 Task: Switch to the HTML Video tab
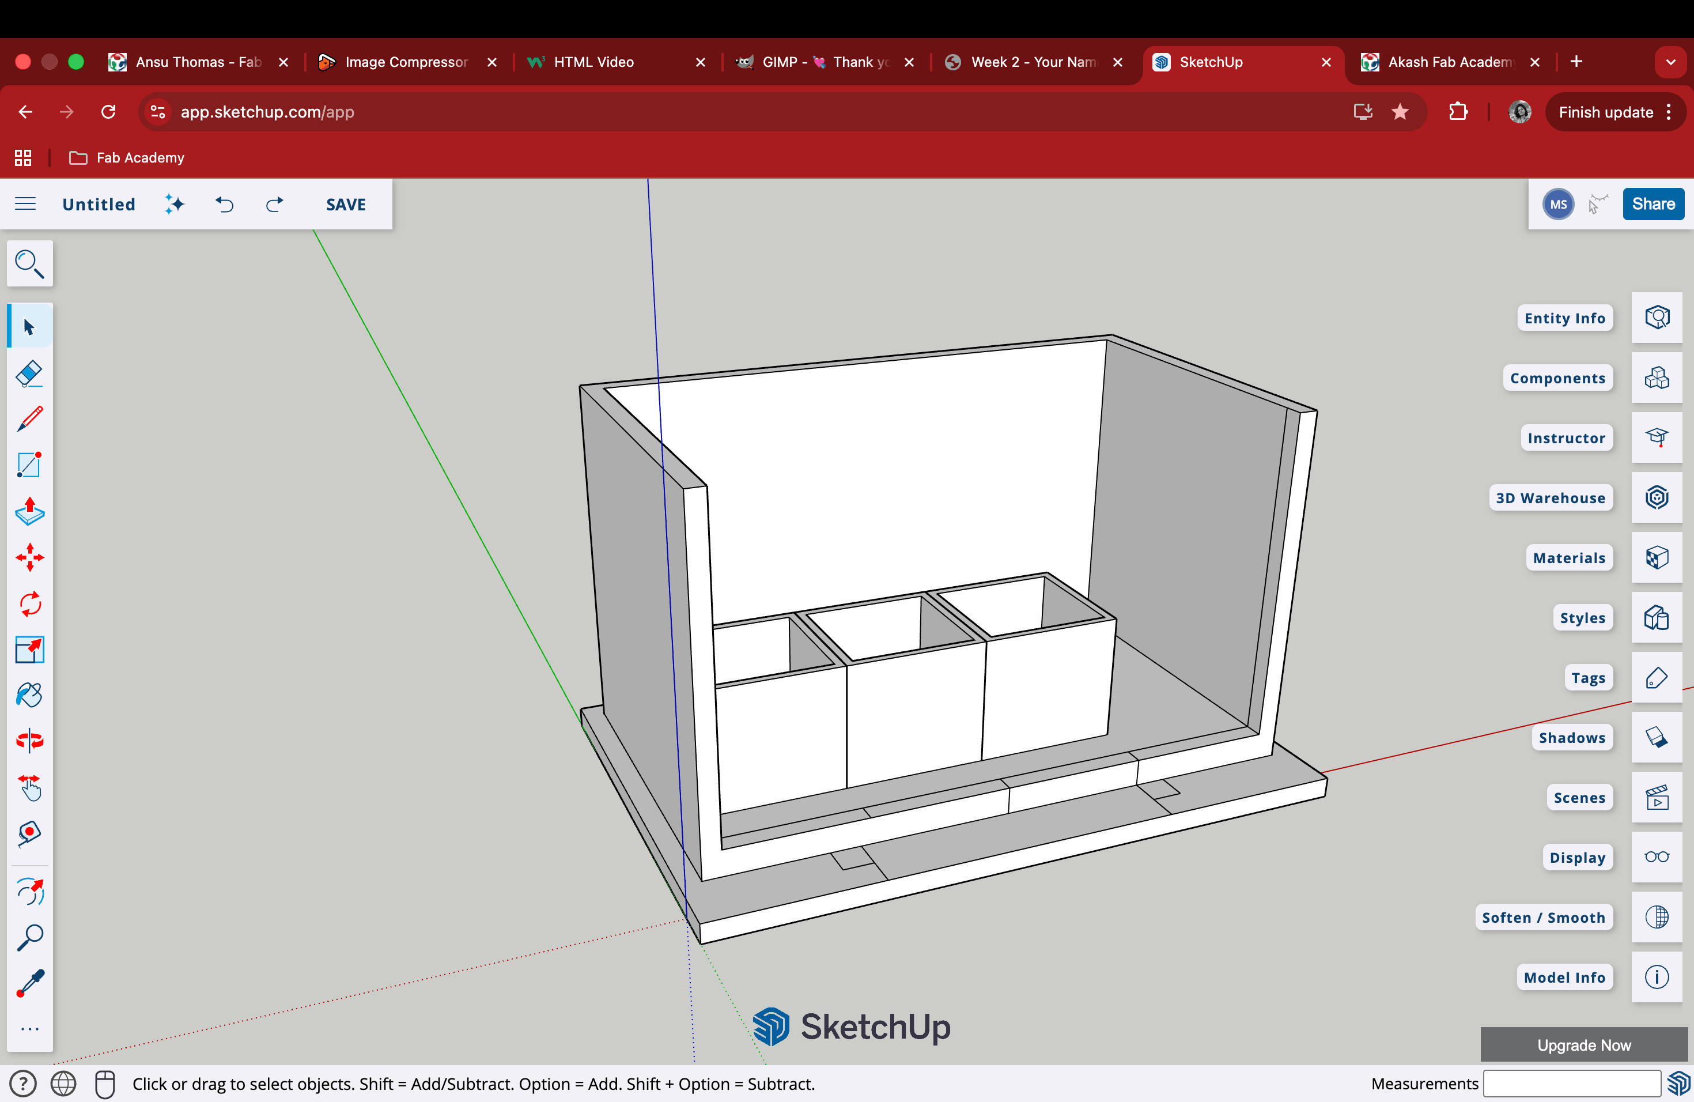pos(593,62)
